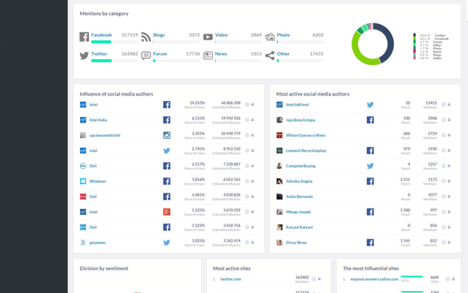Click info icon for upcloseandstylish row
The height and width of the screenshot is (293, 468).
tap(247, 135)
